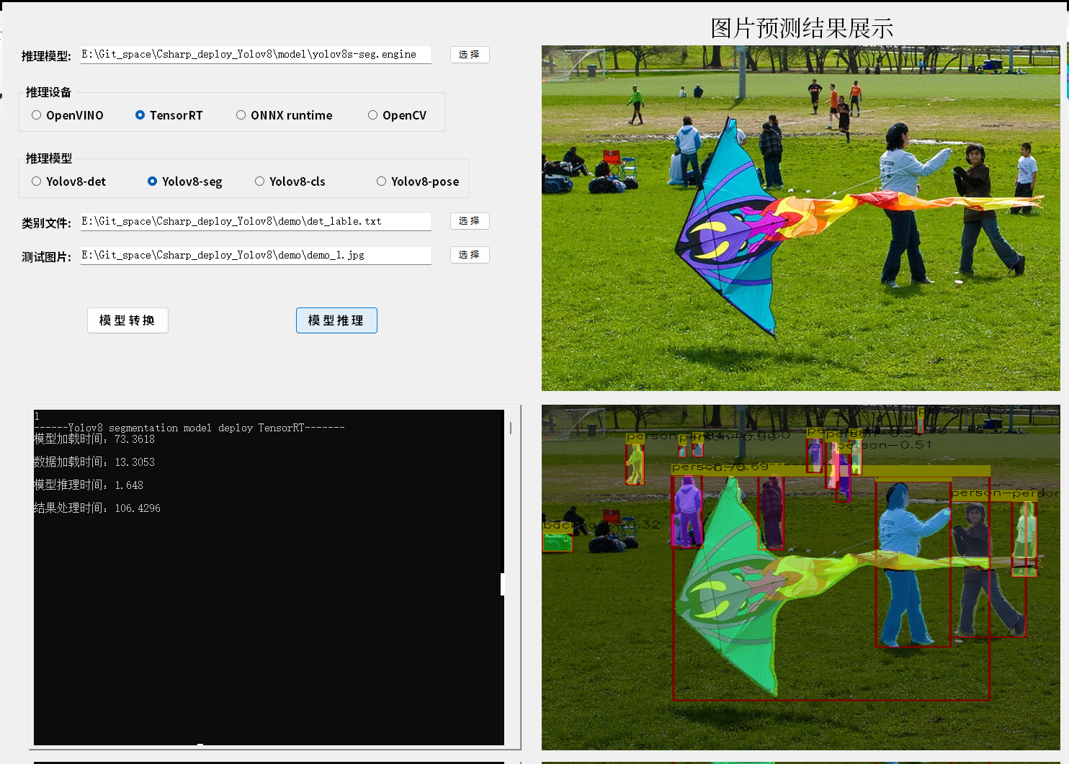Focus the 测试图片 path input field
The height and width of the screenshot is (764, 1069).
(256, 255)
